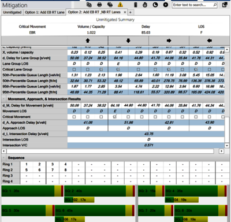The height and width of the screenshot is (222, 231).
Task: Switch to Option 1: Add EB RT Lane tab
Action: coord(44,12)
